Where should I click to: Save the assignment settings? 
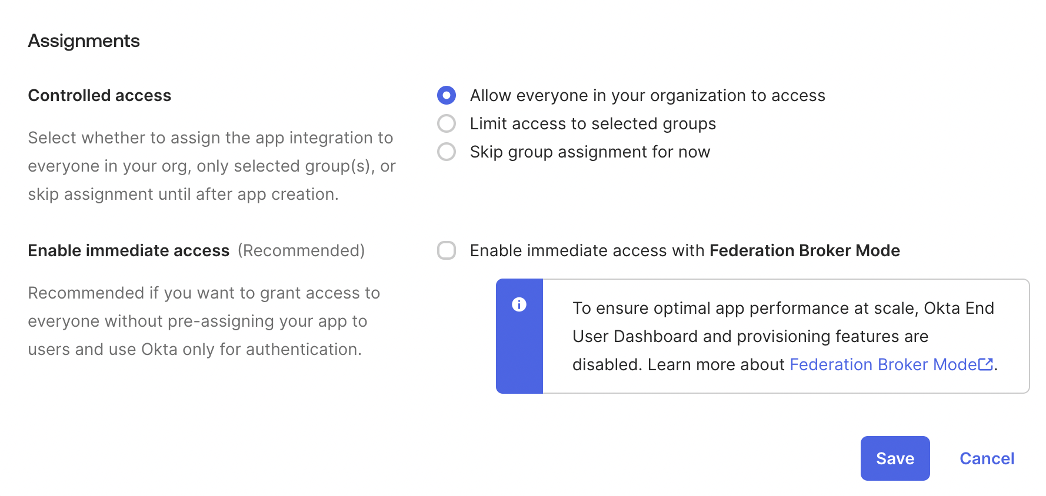tap(895, 458)
